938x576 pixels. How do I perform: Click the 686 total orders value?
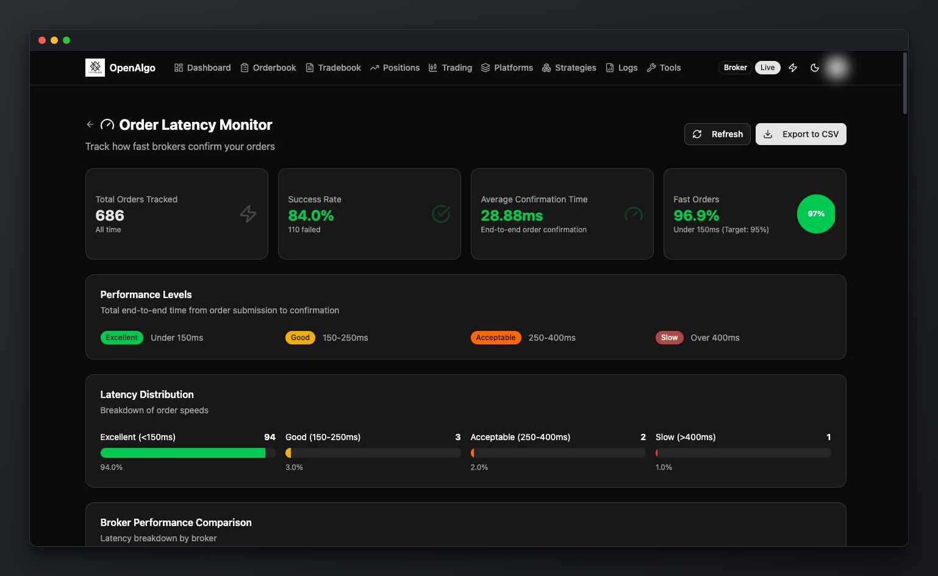(x=110, y=216)
